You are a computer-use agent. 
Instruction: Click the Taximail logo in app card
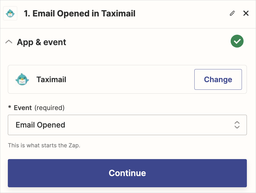coord(22,79)
